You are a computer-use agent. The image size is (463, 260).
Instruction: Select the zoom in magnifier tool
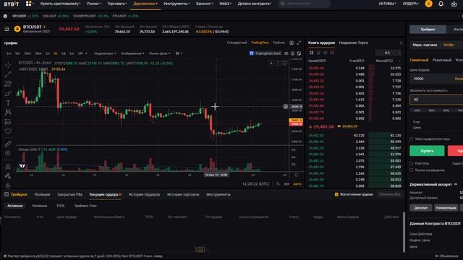point(8,153)
